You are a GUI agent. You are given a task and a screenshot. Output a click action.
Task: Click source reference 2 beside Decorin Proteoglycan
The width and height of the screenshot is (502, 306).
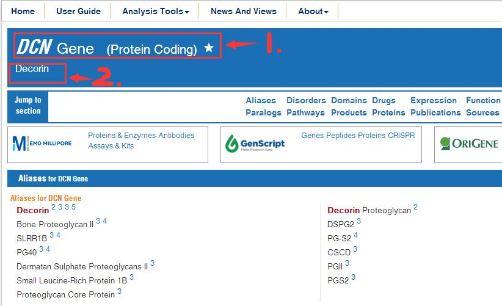tap(415, 207)
